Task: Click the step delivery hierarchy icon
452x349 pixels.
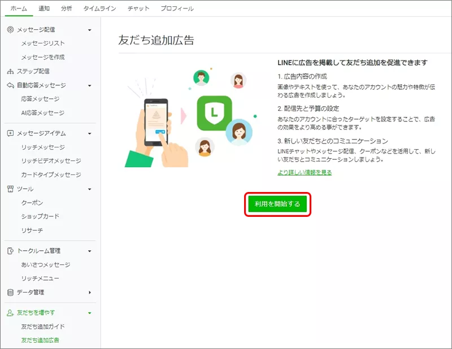Action: (10, 71)
